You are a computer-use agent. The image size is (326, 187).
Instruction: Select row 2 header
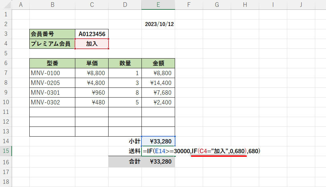[x=6, y=24]
